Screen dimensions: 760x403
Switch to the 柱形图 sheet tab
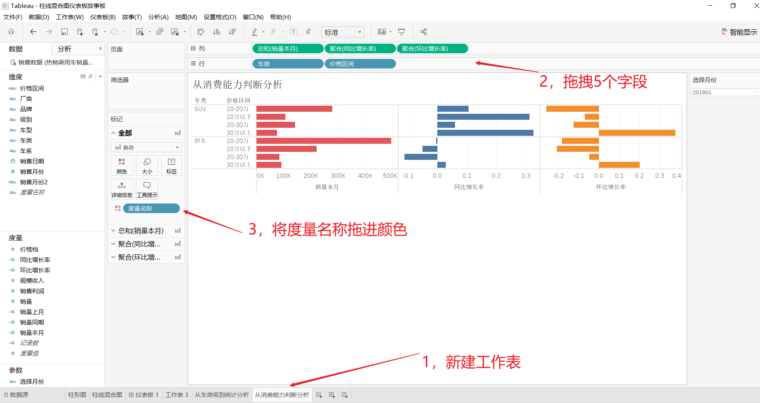coord(77,395)
